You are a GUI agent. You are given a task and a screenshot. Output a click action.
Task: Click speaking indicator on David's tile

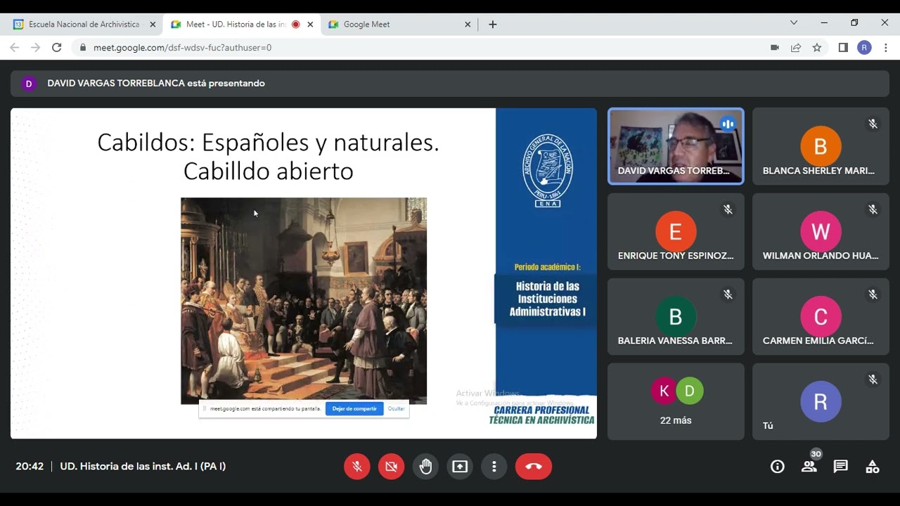(728, 124)
